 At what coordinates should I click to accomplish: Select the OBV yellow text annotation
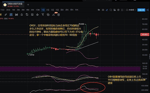126,80
